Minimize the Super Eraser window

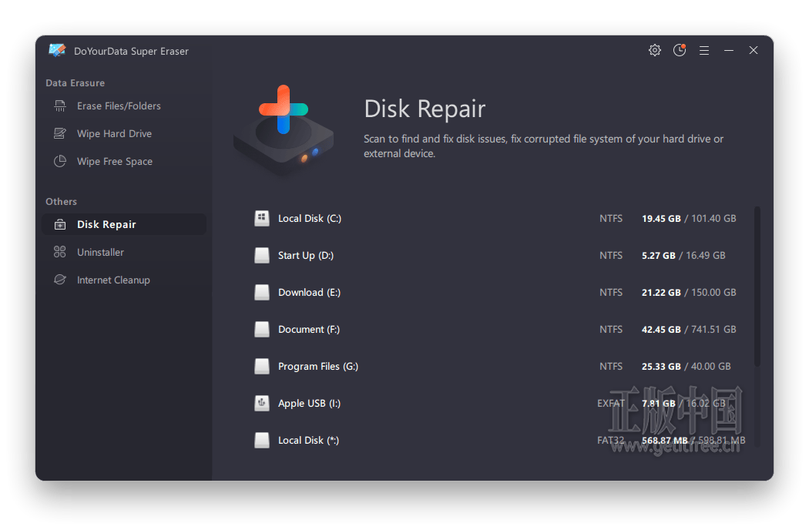point(729,51)
